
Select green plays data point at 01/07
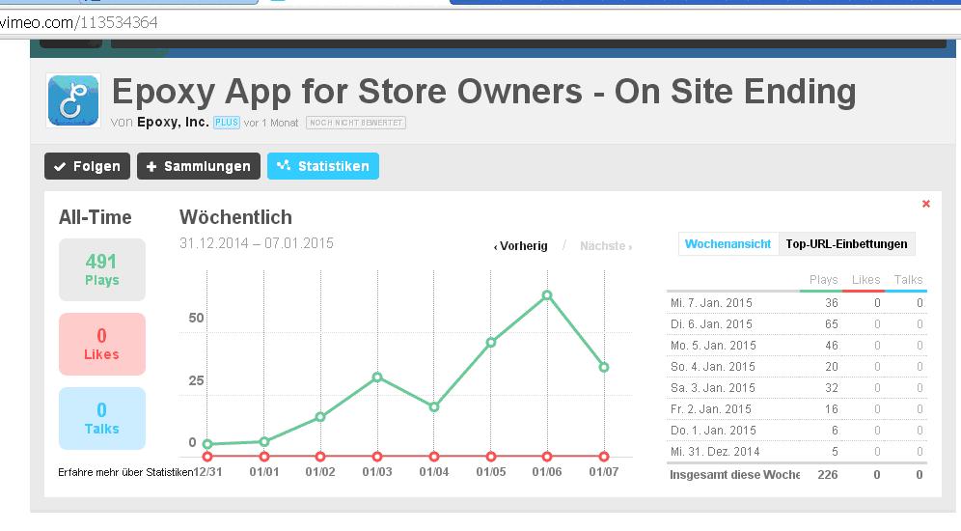point(604,367)
